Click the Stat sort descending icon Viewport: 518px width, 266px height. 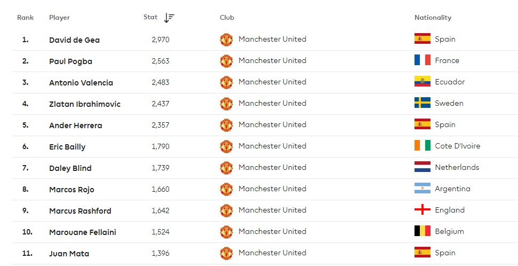click(169, 18)
